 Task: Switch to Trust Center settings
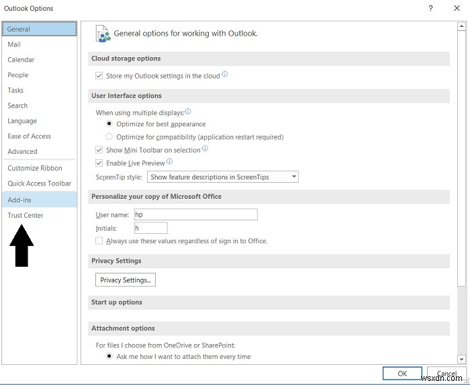pyautogui.click(x=26, y=215)
